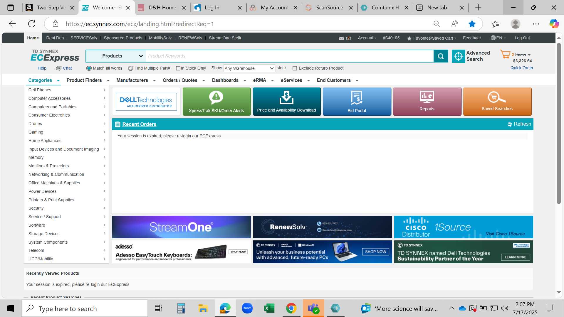Open Excel from the taskbar

tap(269, 308)
